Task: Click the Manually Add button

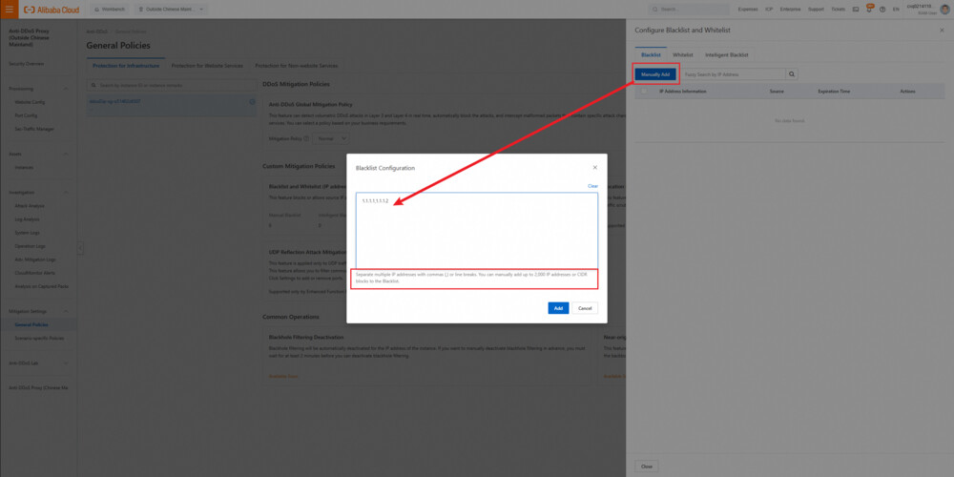Action: click(x=655, y=74)
